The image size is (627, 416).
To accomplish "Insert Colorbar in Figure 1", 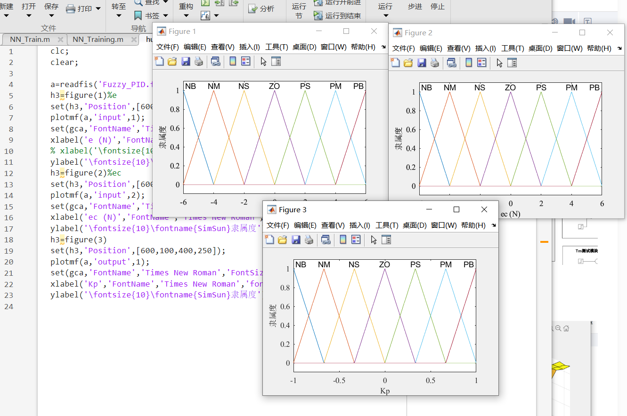I will point(233,62).
